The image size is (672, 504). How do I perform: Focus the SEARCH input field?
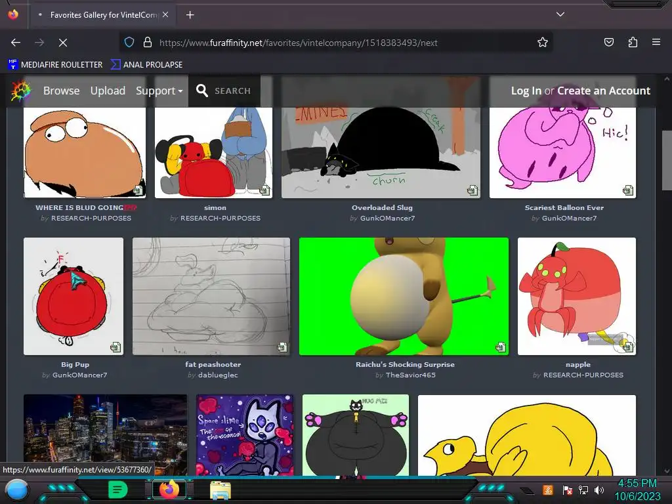click(233, 91)
